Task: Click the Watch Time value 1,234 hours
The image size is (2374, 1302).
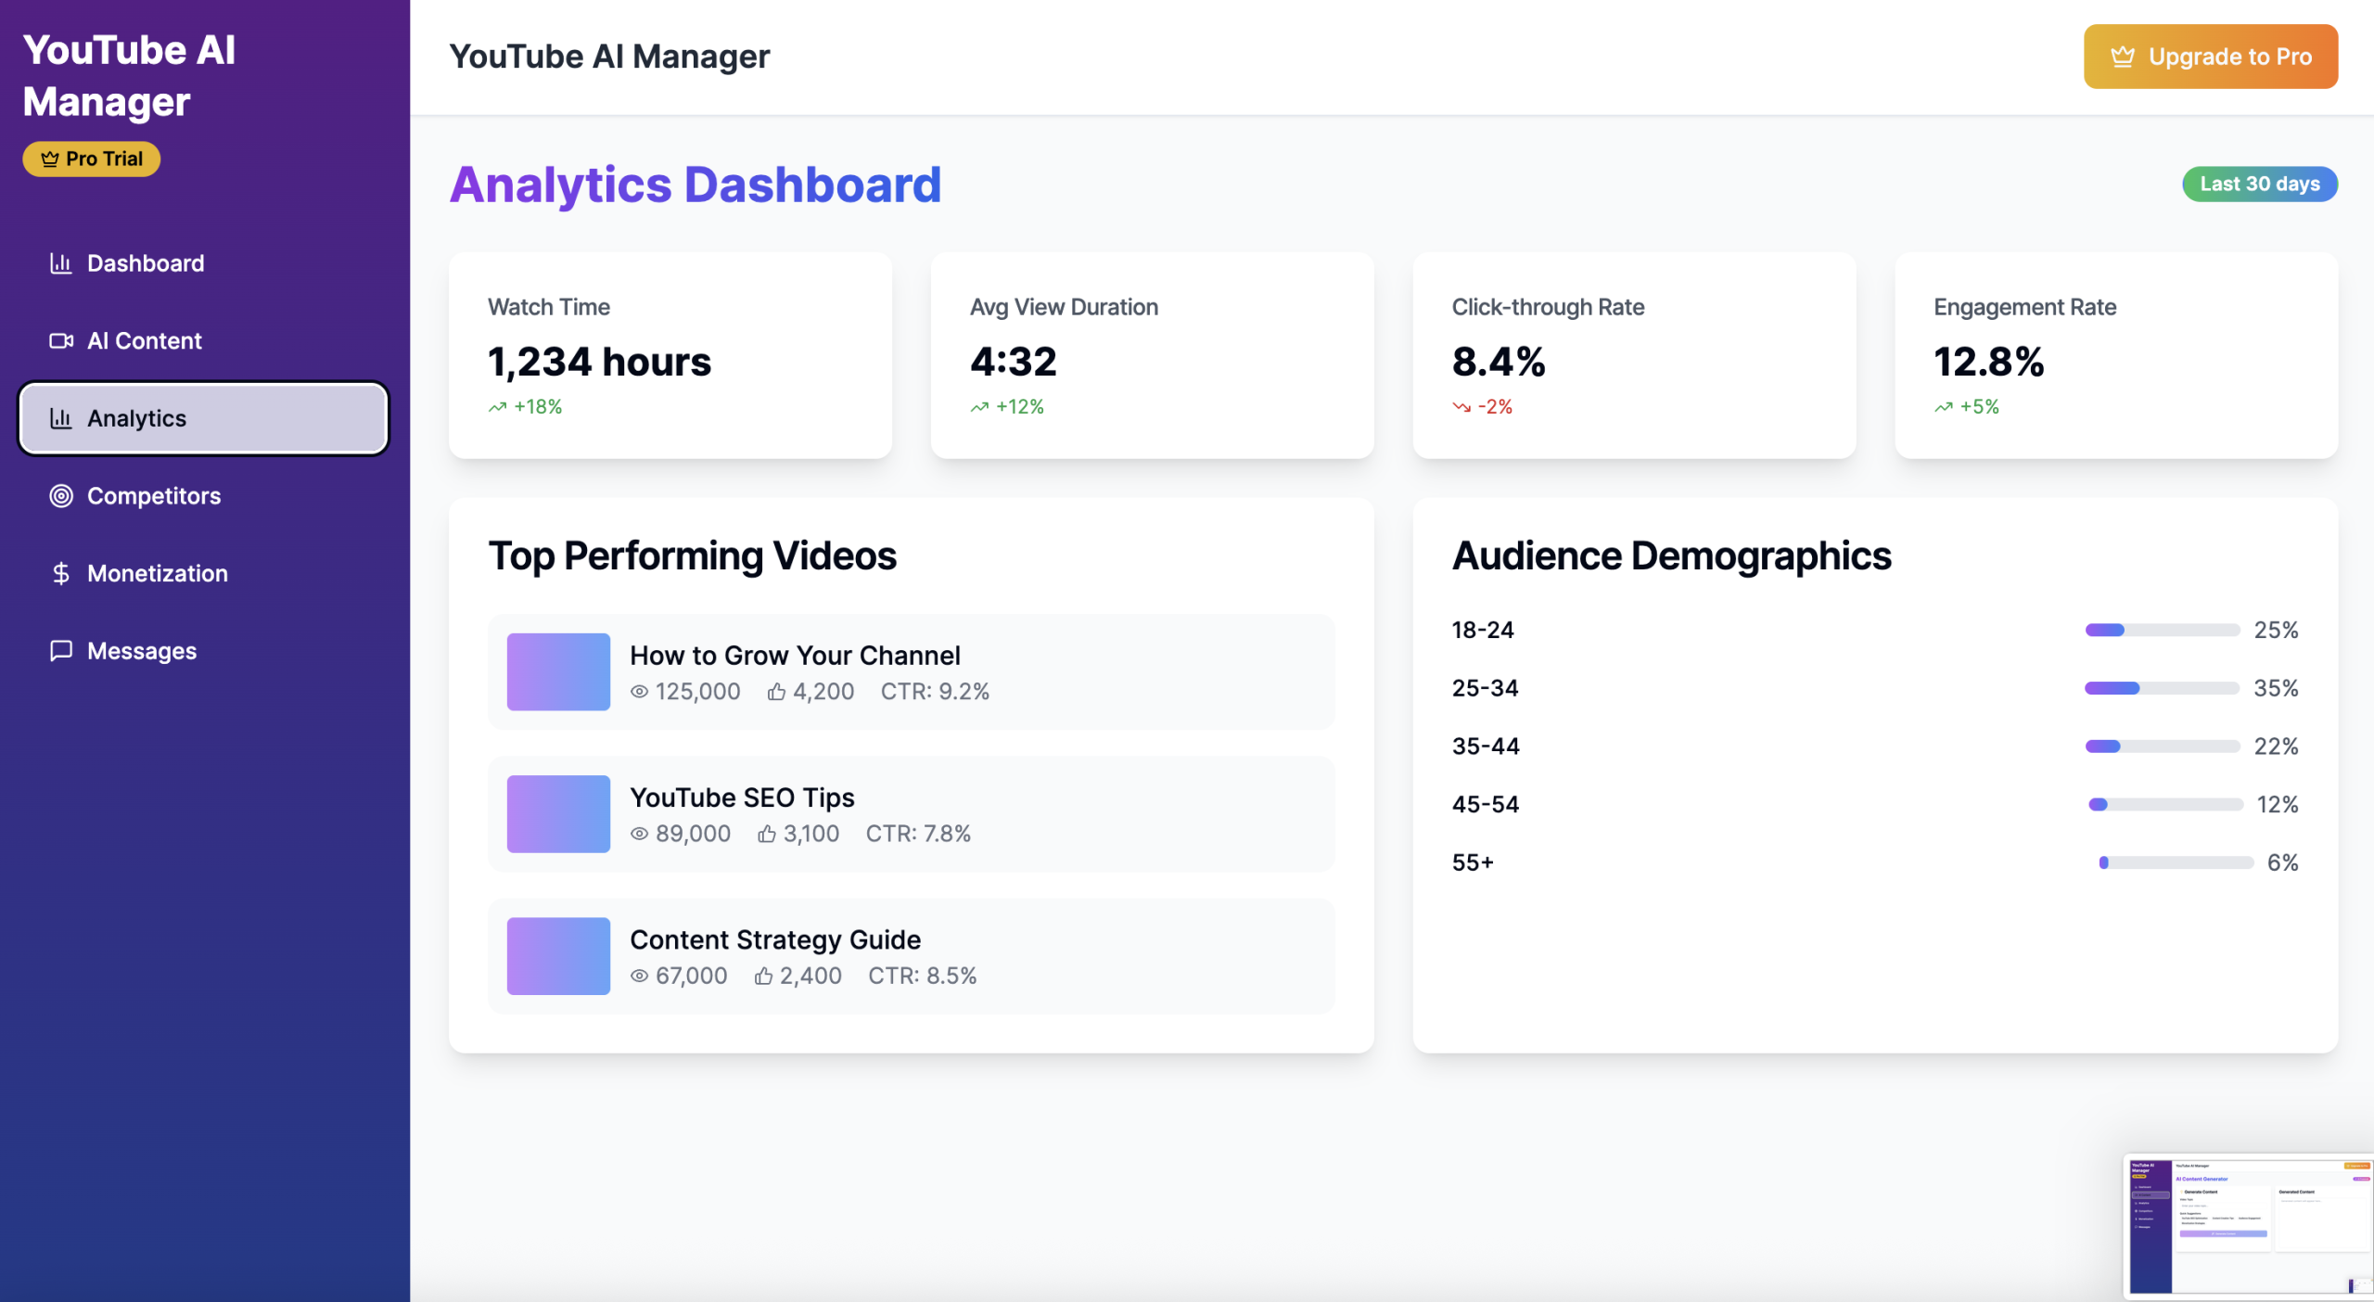Action: pyautogui.click(x=599, y=361)
